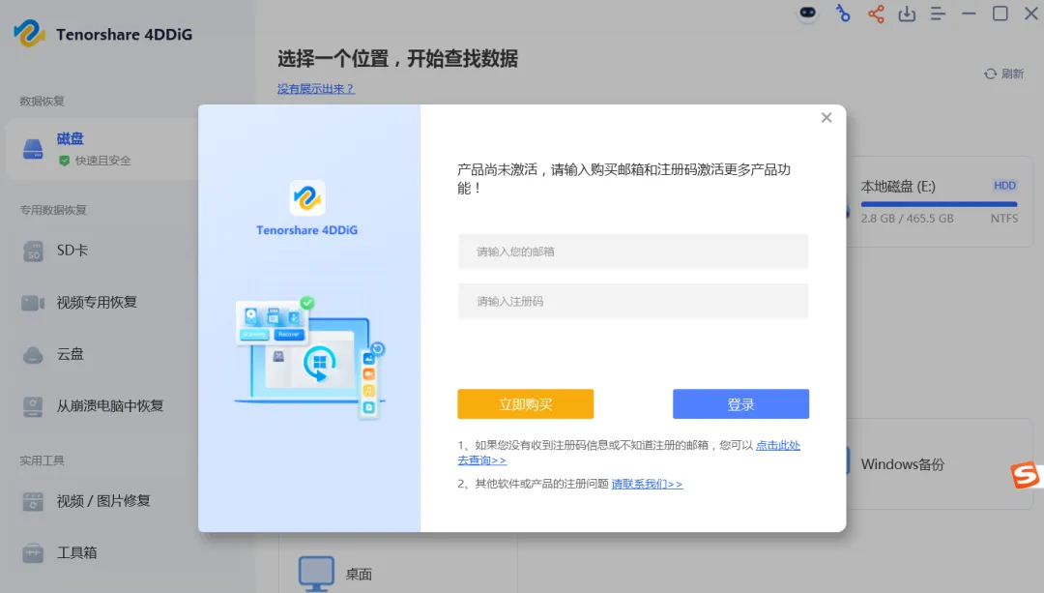Click the 工具箱 toolbox icon
Screen dimensions: 1044x593
tap(33, 553)
